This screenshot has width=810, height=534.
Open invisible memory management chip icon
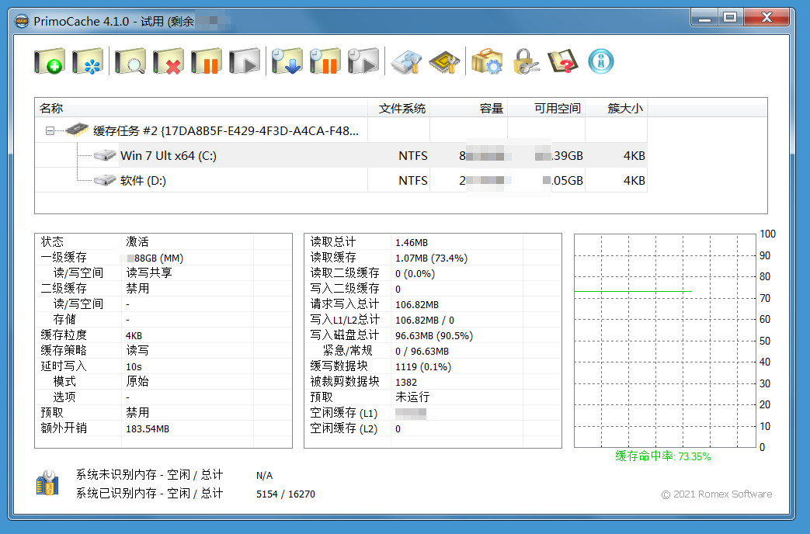(x=445, y=61)
